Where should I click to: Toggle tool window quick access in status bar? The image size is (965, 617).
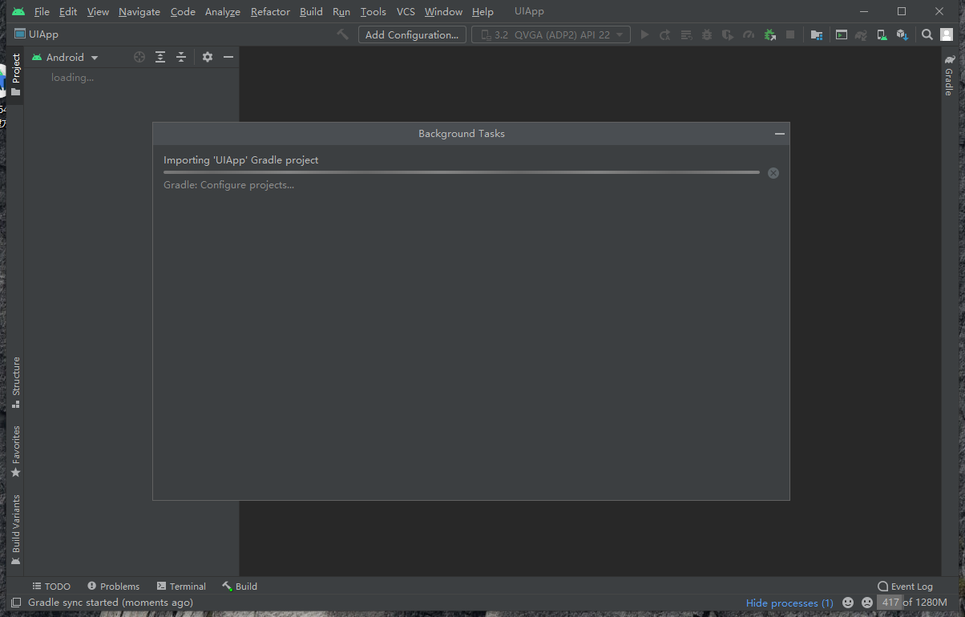pyautogui.click(x=16, y=603)
